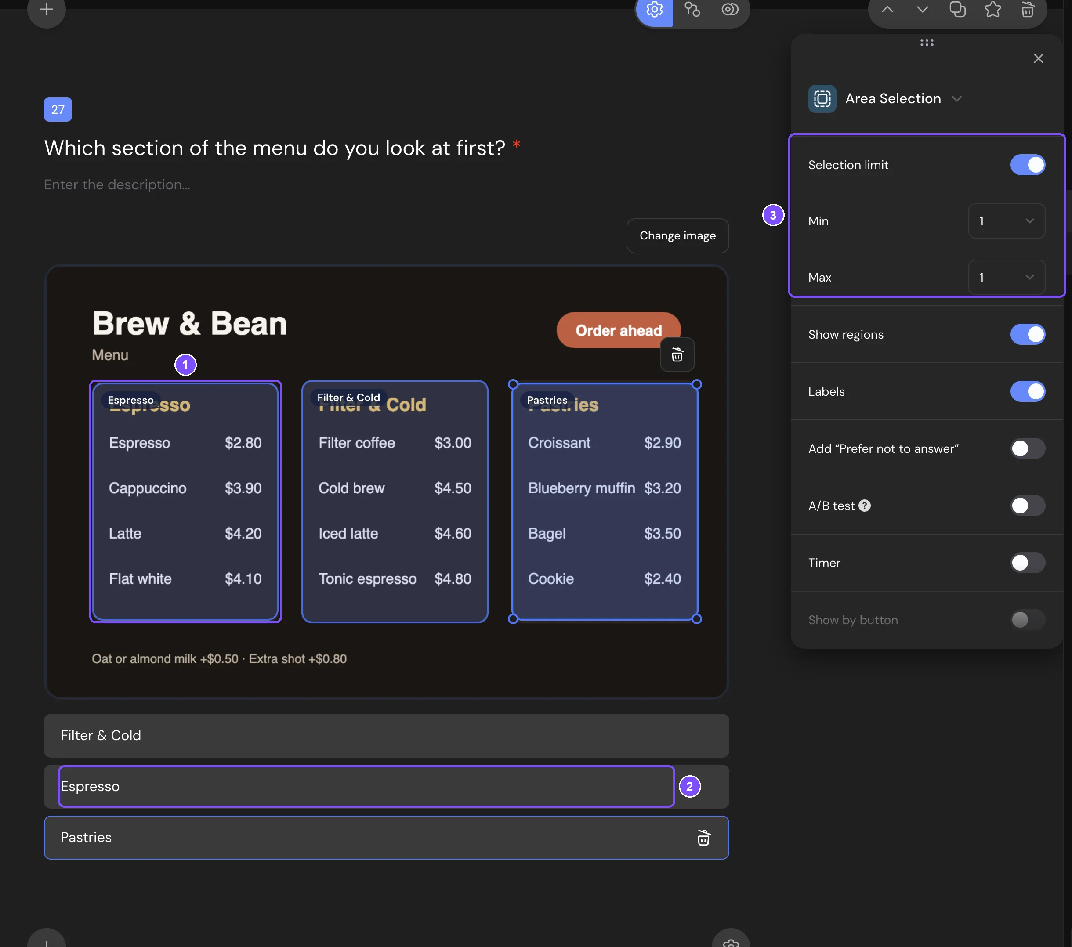1072x947 pixels.
Task: Turn off the Labels switch
Action: 1028,391
